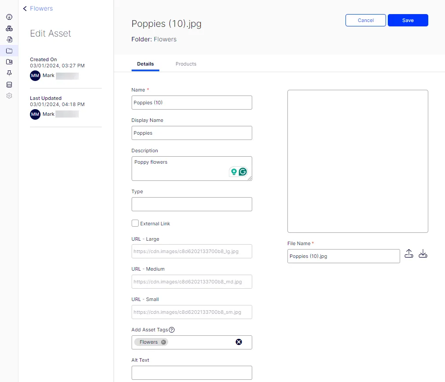Click the file import icon in sidebar
Image resolution: width=445 pixels, height=382 pixels.
[x=9, y=40]
